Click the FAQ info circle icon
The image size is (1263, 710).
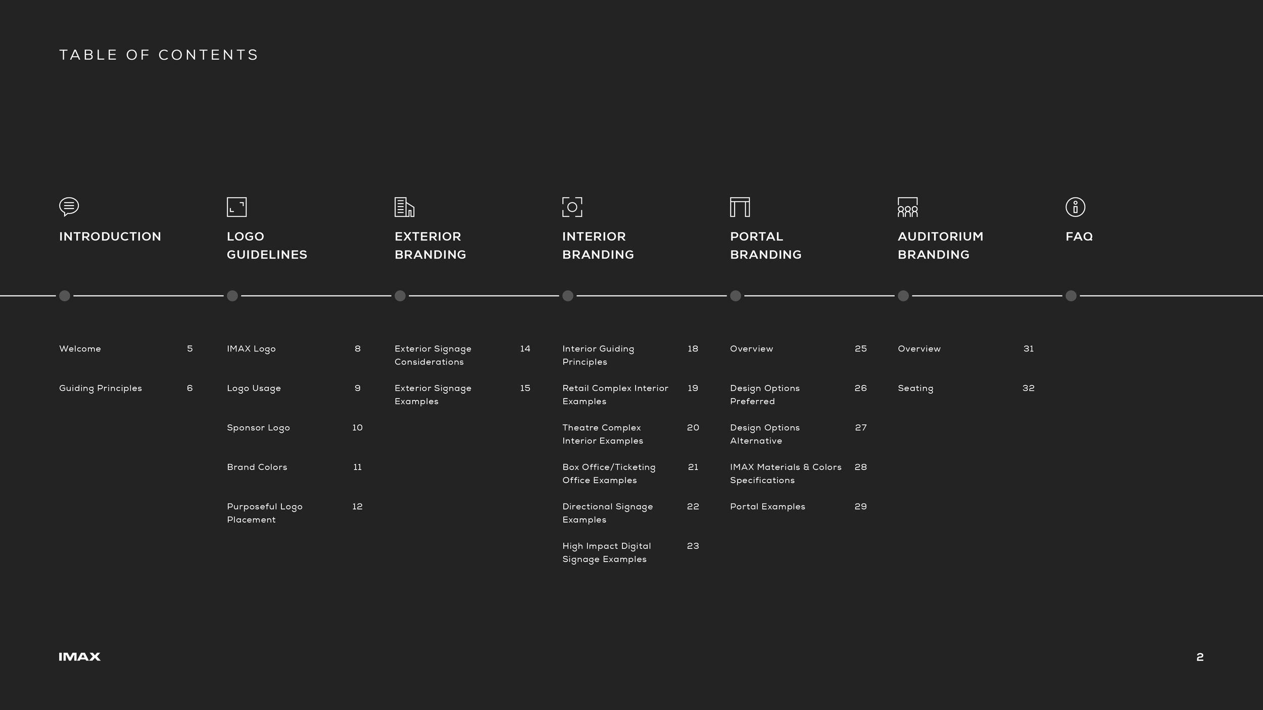click(1076, 207)
